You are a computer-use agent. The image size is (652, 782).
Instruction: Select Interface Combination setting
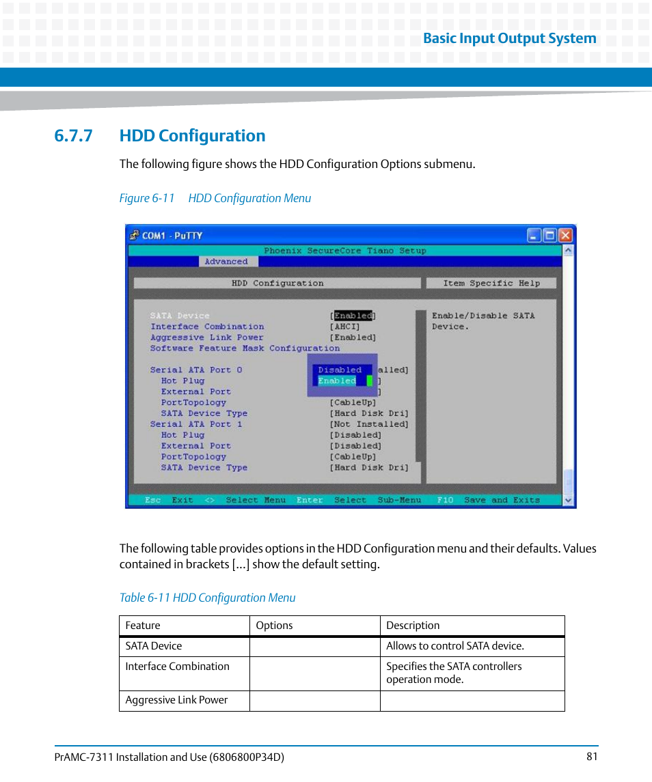point(207,326)
